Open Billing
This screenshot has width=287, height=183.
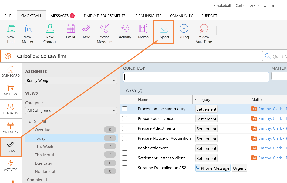tap(184, 32)
